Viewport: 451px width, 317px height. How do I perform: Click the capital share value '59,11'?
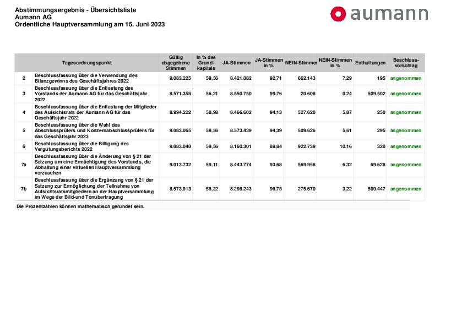click(x=212, y=165)
